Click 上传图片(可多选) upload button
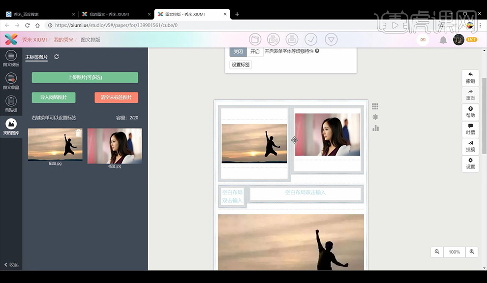This screenshot has height=283, width=487. [x=85, y=77]
